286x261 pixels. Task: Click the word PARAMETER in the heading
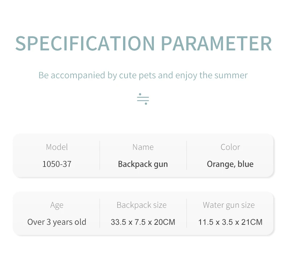[216, 43]
